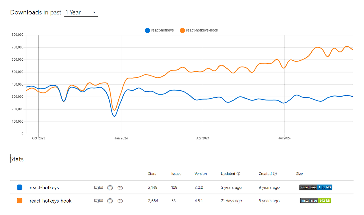Click the install size 192 kB badge
The height and width of the screenshot is (215, 364).
(x=315, y=201)
